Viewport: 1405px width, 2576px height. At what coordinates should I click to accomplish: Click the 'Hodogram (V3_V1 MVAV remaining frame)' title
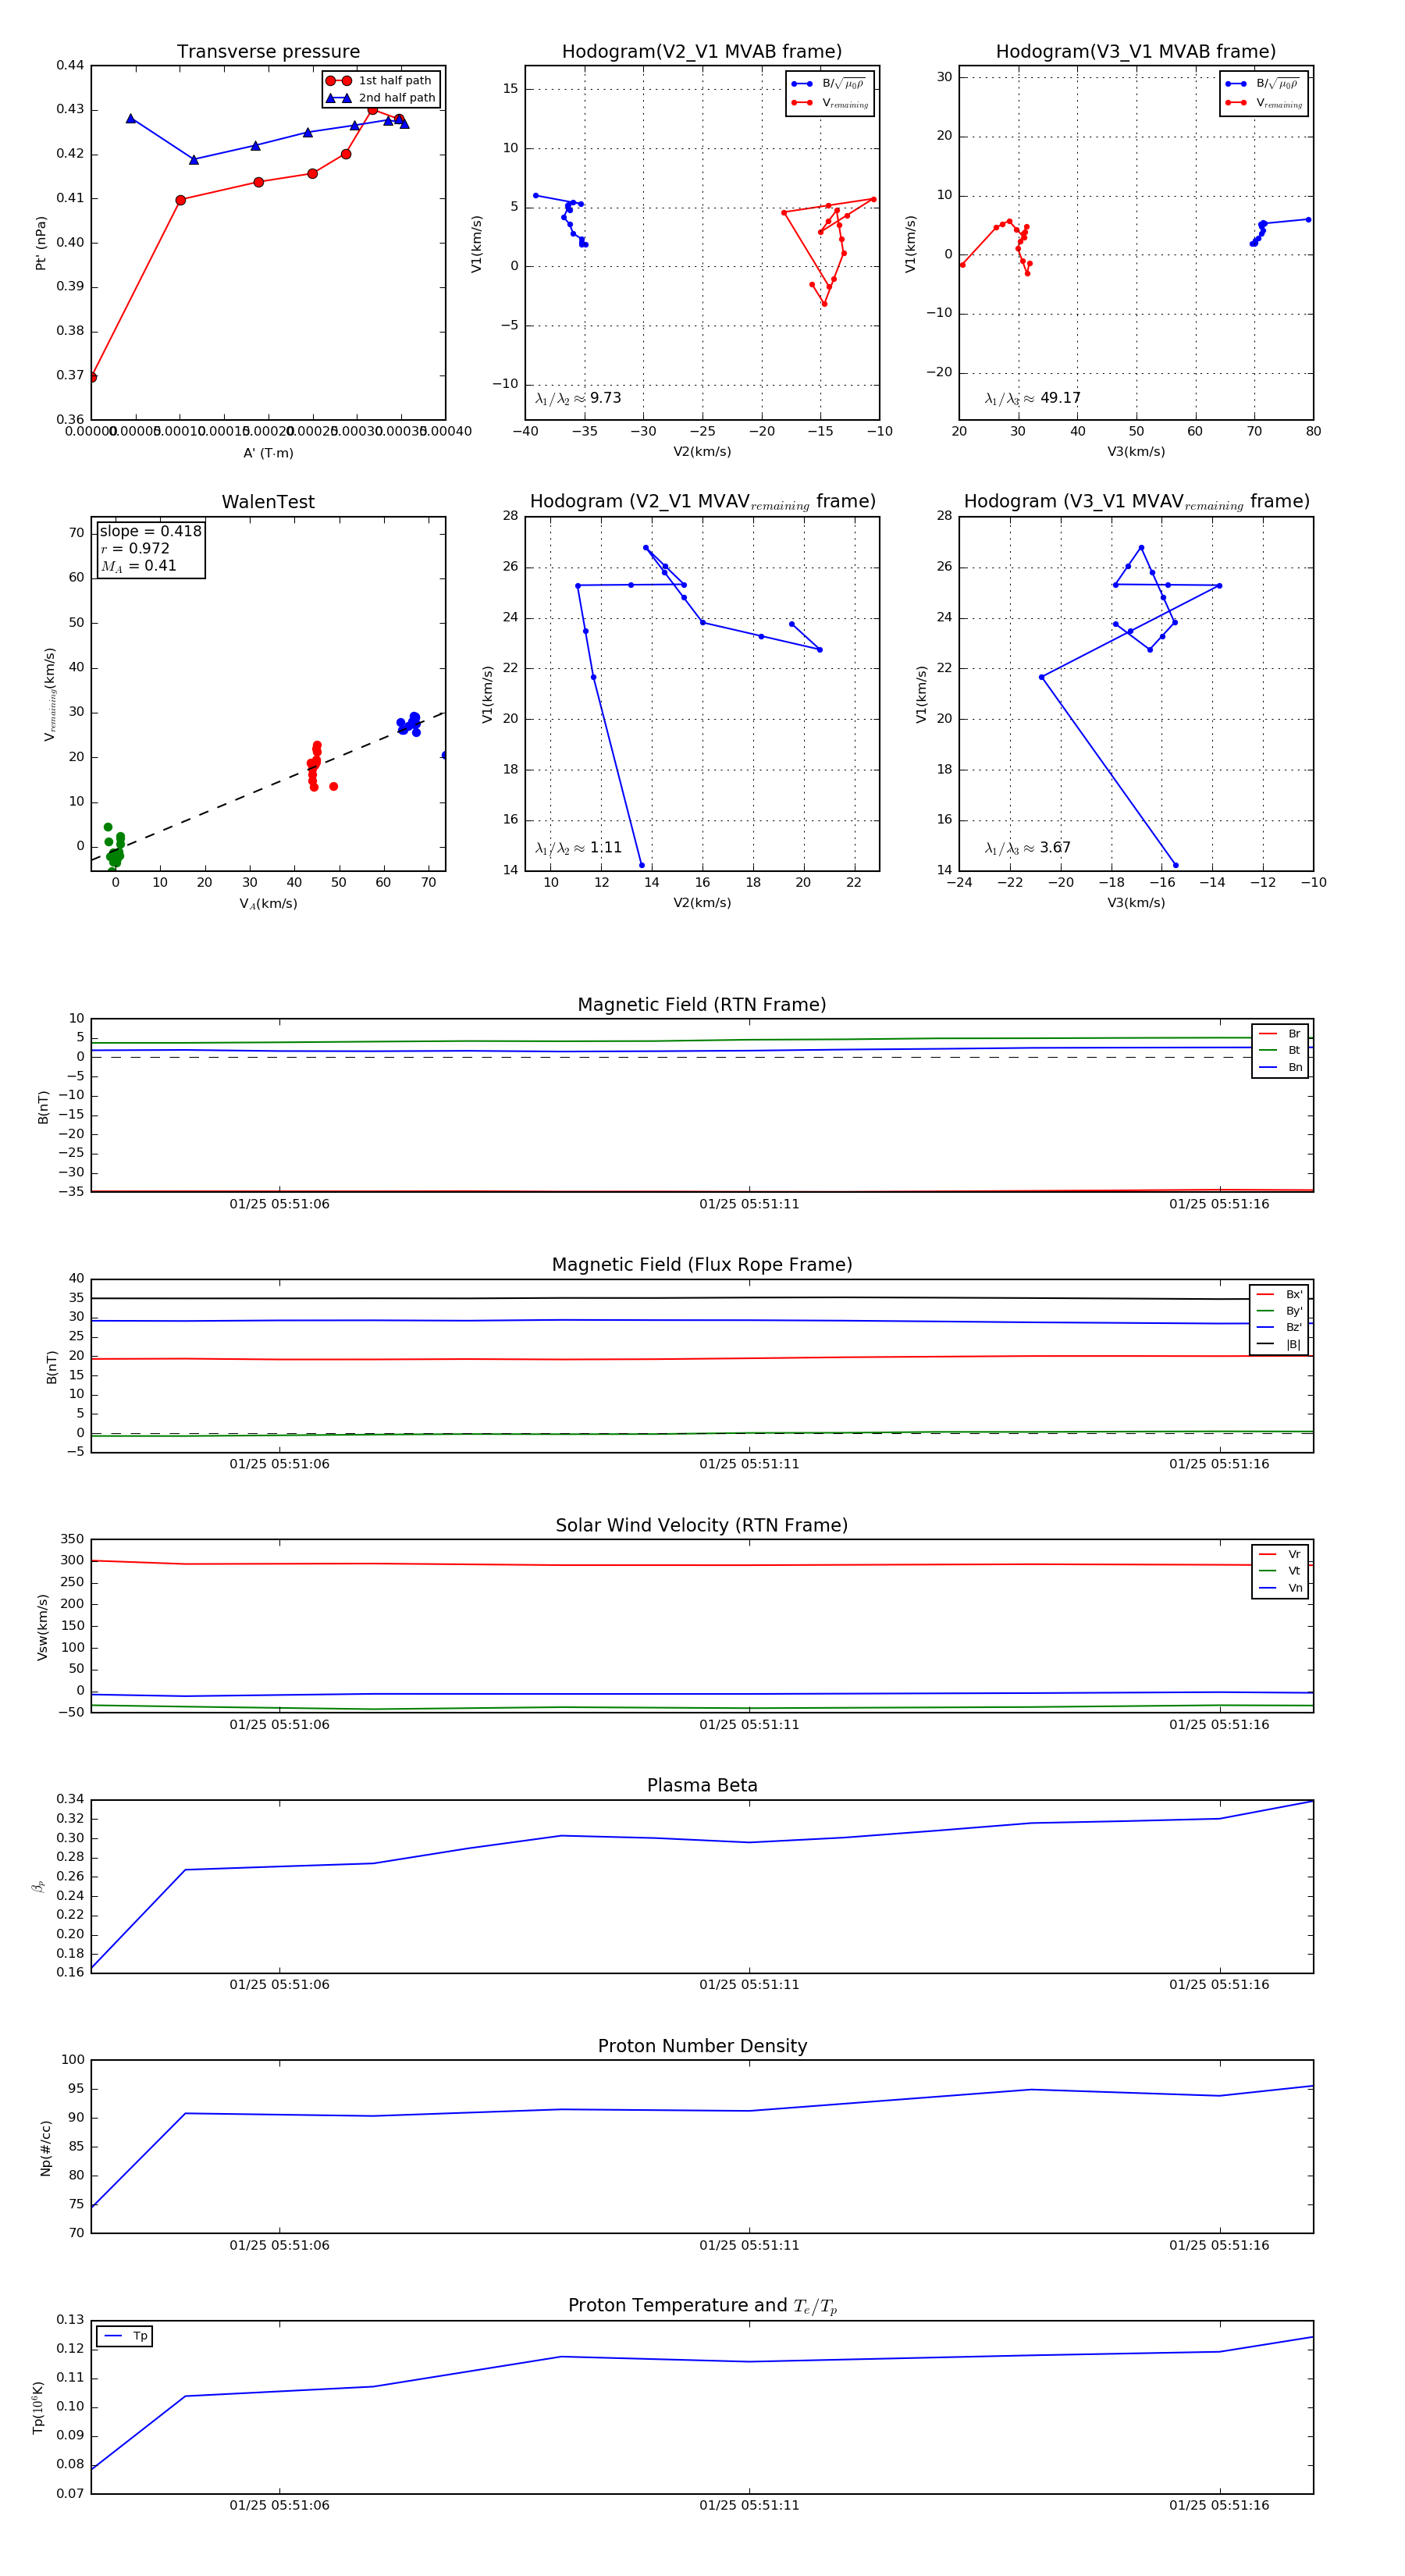(1136, 502)
